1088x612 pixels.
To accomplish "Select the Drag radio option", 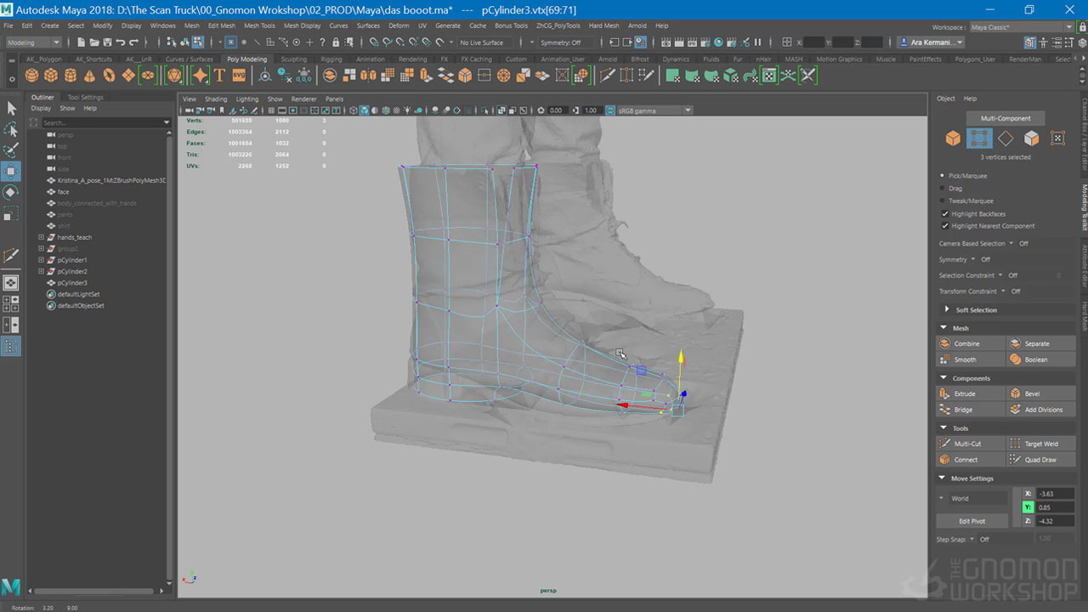I will 943,188.
